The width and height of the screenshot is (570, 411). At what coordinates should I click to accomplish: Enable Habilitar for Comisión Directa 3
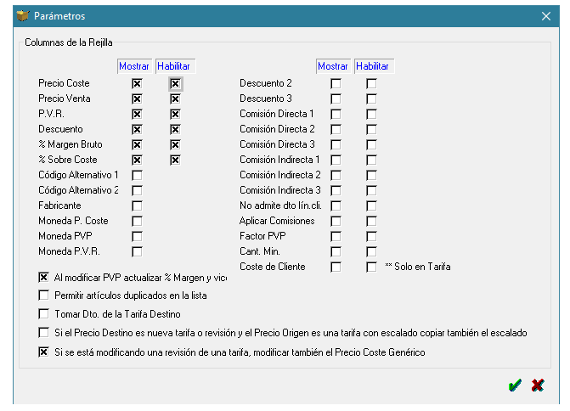click(x=371, y=144)
